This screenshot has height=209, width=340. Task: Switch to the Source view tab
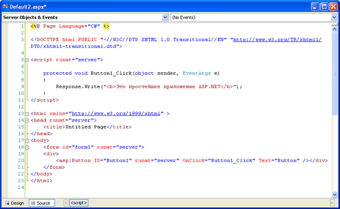point(42,203)
